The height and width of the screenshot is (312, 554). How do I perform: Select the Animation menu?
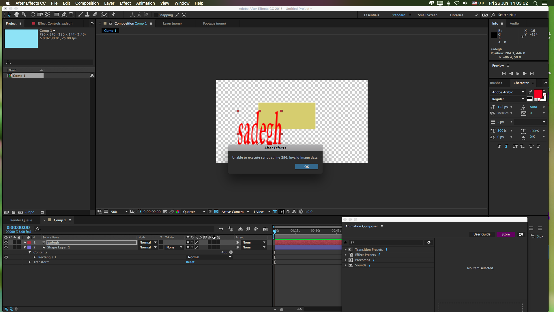[x=145, y=3]
